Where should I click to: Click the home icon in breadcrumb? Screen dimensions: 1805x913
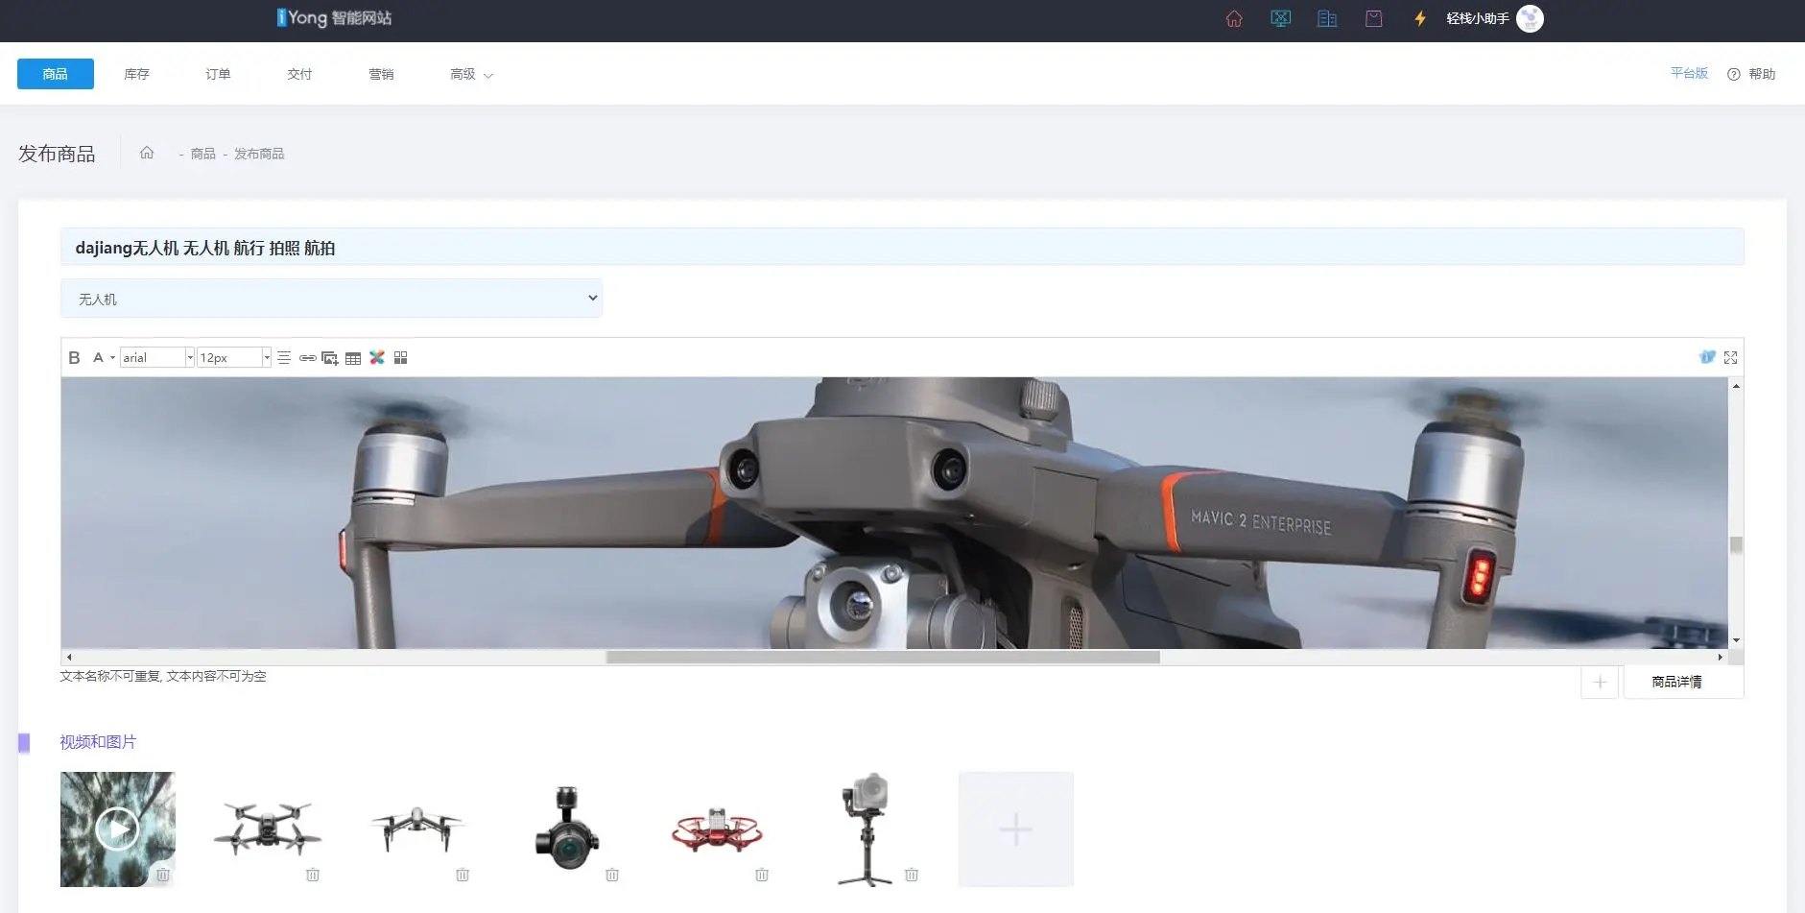pos(147,153)
